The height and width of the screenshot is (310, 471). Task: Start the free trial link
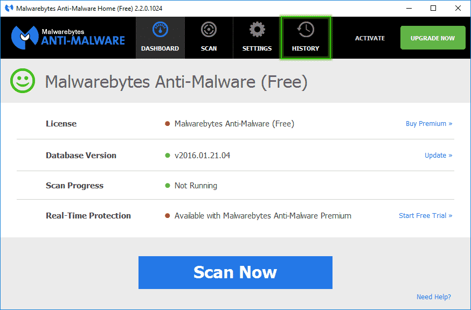(425, 216)
